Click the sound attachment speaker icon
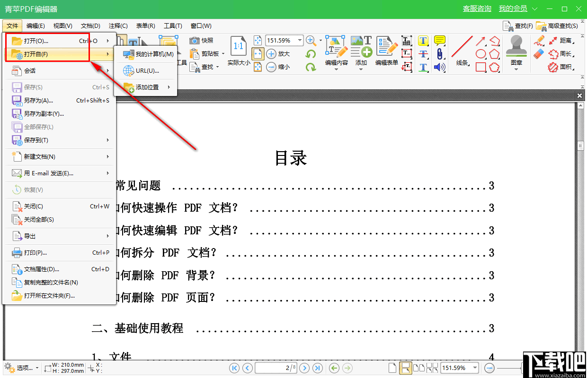The image size is (587, 378). tap(440, 67)
